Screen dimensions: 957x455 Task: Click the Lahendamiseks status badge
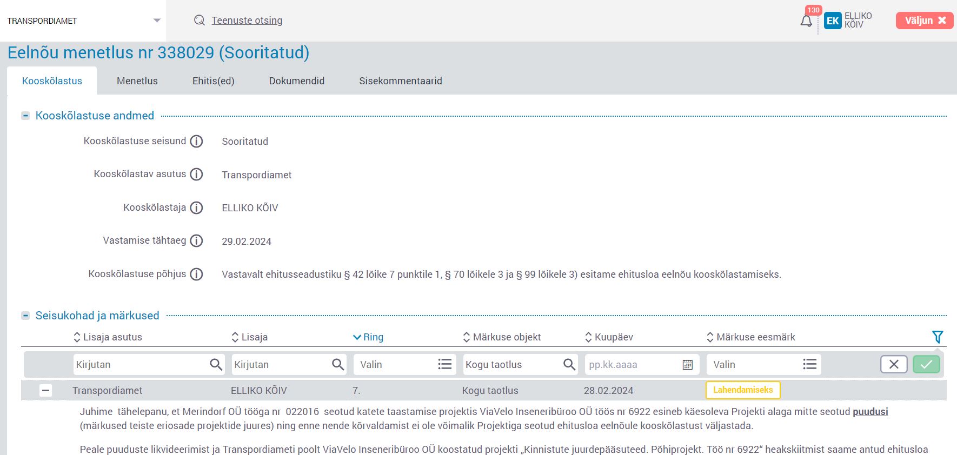[x=743, y=390]
